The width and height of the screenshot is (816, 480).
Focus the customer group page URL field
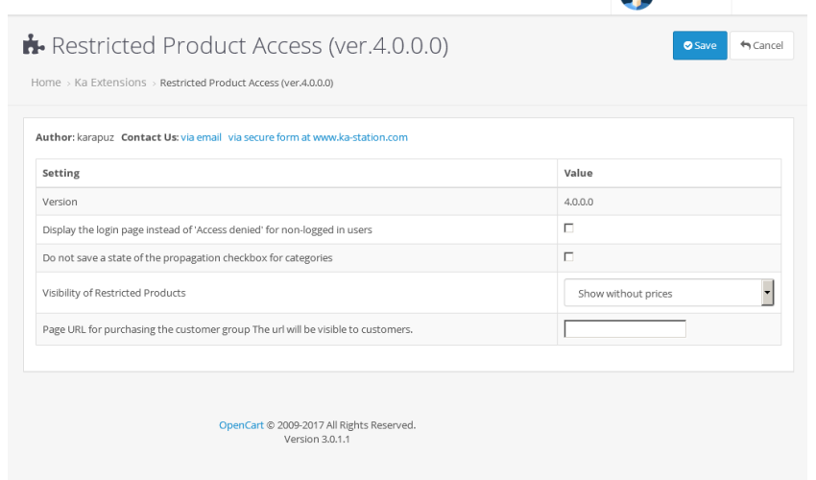click(625, 329)
